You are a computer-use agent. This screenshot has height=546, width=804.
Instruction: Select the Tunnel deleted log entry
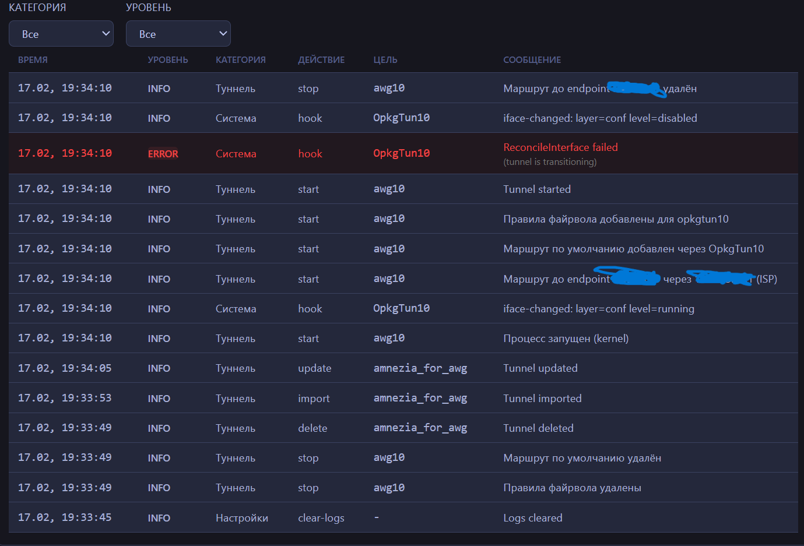click(x=538, y=428)
